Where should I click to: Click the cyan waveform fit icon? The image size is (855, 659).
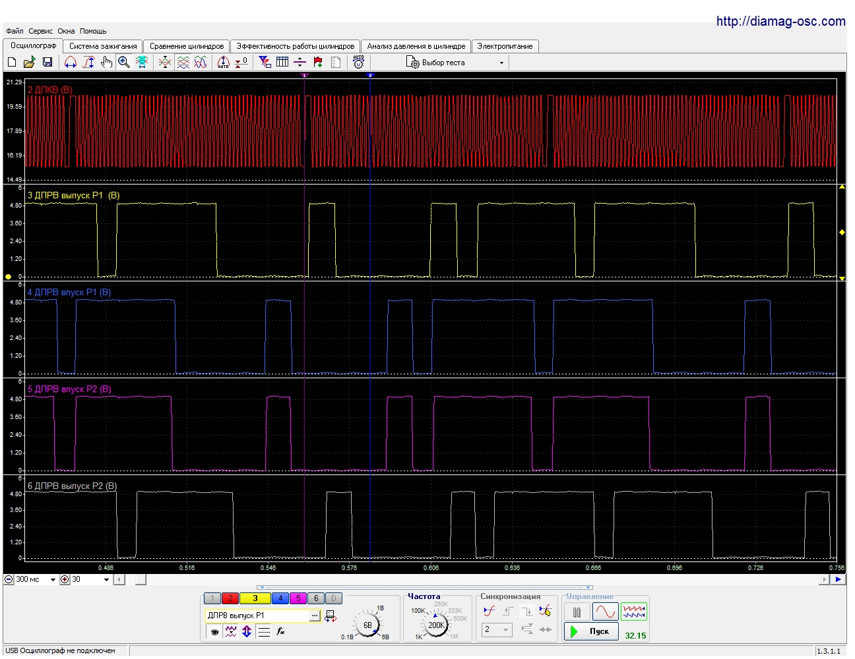tap(142, 62)
